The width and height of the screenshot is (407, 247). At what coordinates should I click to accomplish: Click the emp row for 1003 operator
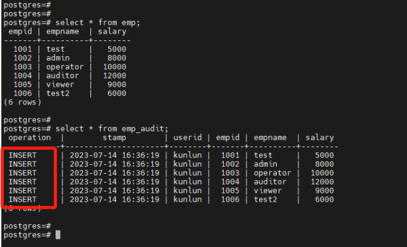70,67
